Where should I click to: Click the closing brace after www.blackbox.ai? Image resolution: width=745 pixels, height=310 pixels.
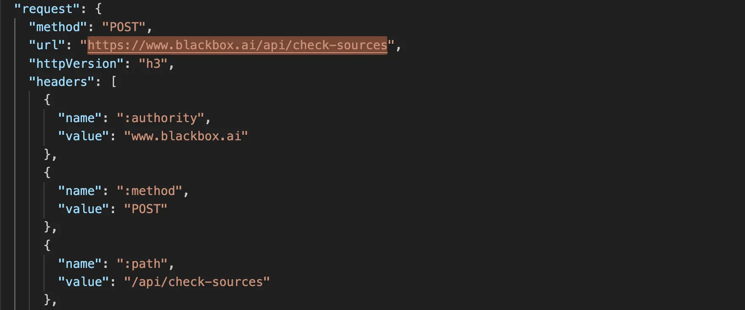pyautogui.click(x=47, y=155)
